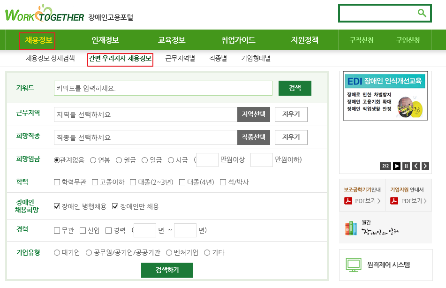The image size is (446, 288).
Task: Go to previous banner slide arrow
Action: point(416,166)
